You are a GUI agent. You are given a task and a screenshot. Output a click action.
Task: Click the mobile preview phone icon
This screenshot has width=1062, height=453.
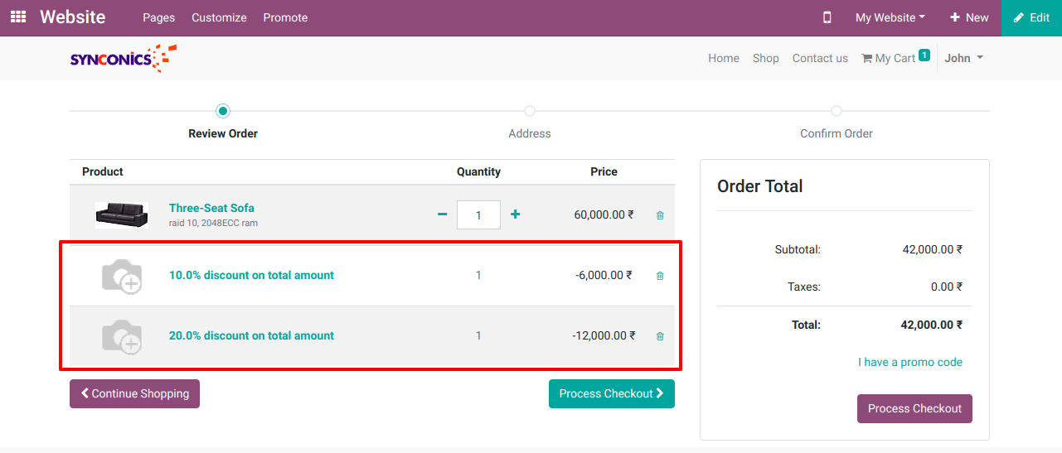[827, 17]
